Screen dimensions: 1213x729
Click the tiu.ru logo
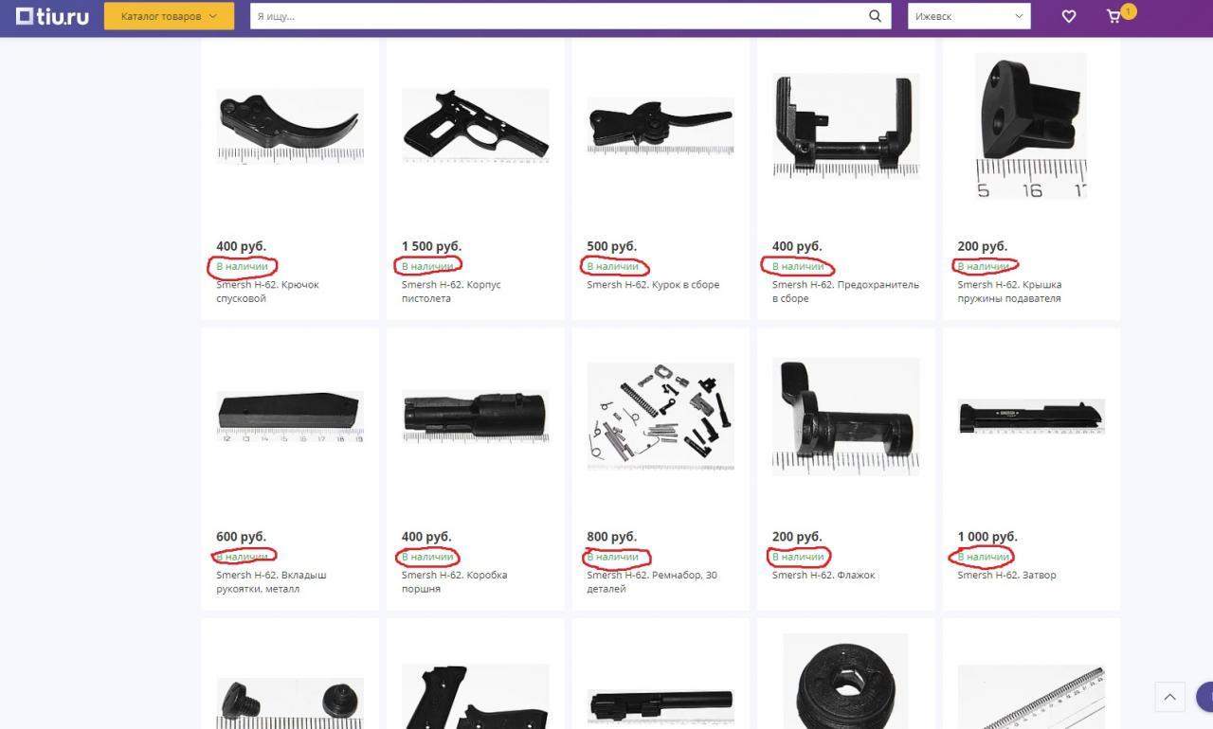click(52, 16)
